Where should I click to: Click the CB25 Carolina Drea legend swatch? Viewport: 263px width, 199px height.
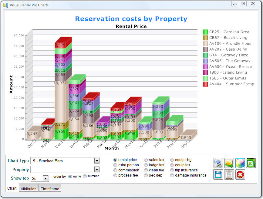point(205,32)
